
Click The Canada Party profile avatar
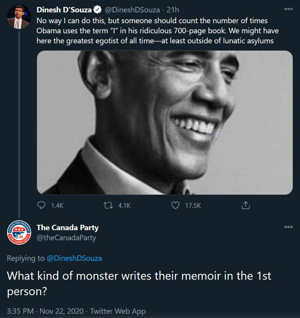coord(19,233)
